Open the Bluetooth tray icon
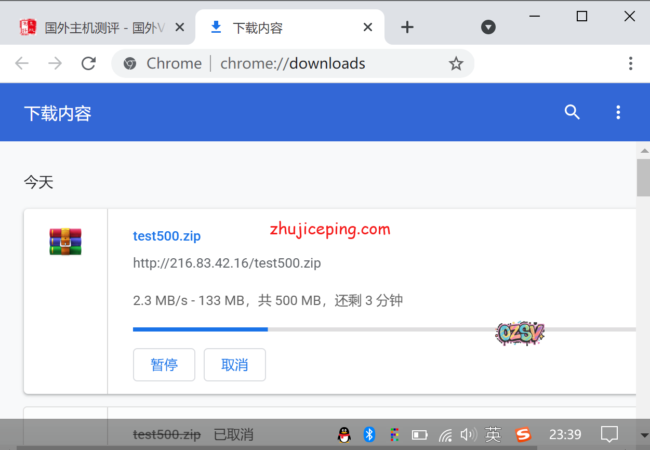The image size is (650, 450). tap(369, 434)
